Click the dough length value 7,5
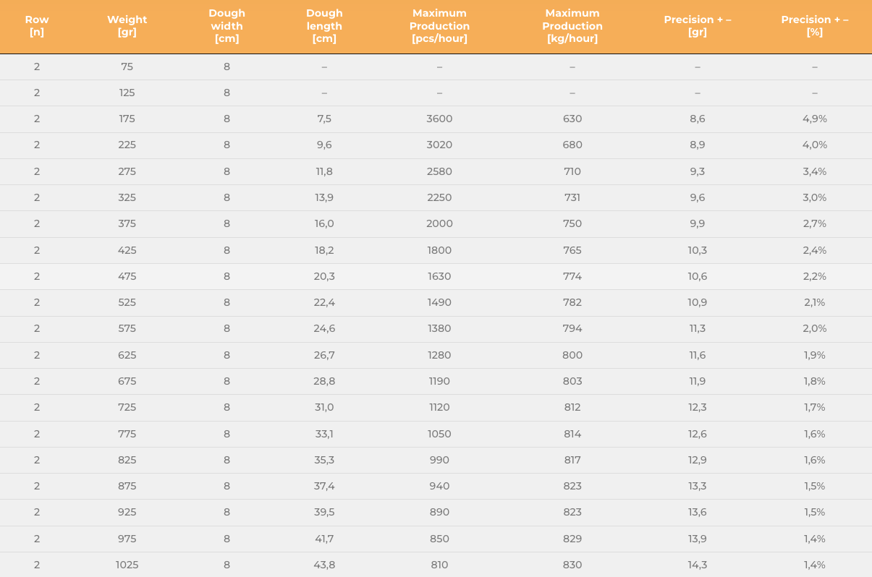Viewport: 872px width, 577px height. coord(324,119)
